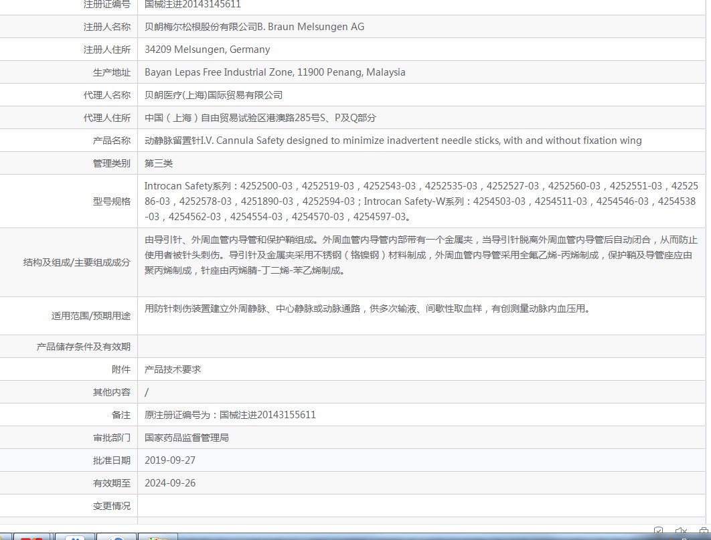Click the 型号规格 row label
The image size is (711, 540).
point(112,201)
